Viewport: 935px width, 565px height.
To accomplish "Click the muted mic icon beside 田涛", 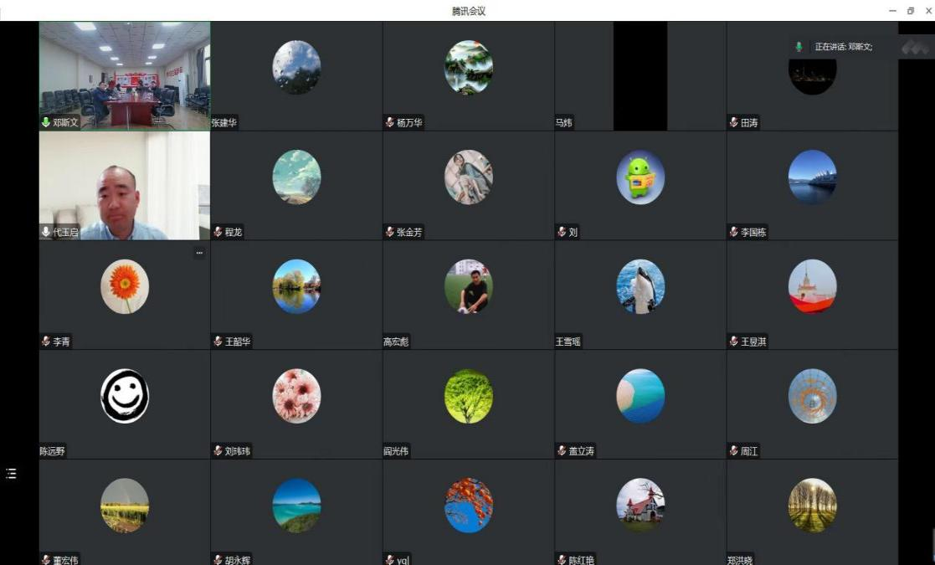I will point(733,122).
